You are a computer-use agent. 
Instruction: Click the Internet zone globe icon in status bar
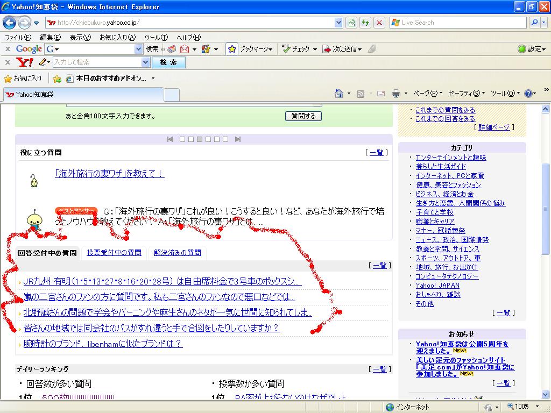click(x=390, y=407)
